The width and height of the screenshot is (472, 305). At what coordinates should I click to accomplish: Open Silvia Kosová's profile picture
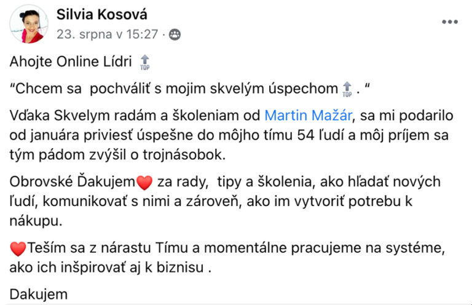tap(29, 24)
